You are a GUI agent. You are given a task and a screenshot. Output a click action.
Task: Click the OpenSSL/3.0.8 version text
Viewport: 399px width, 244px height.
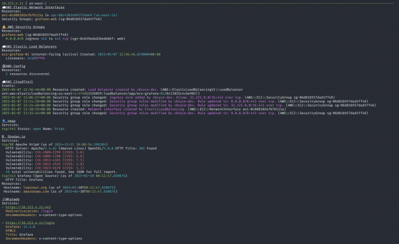101,148
